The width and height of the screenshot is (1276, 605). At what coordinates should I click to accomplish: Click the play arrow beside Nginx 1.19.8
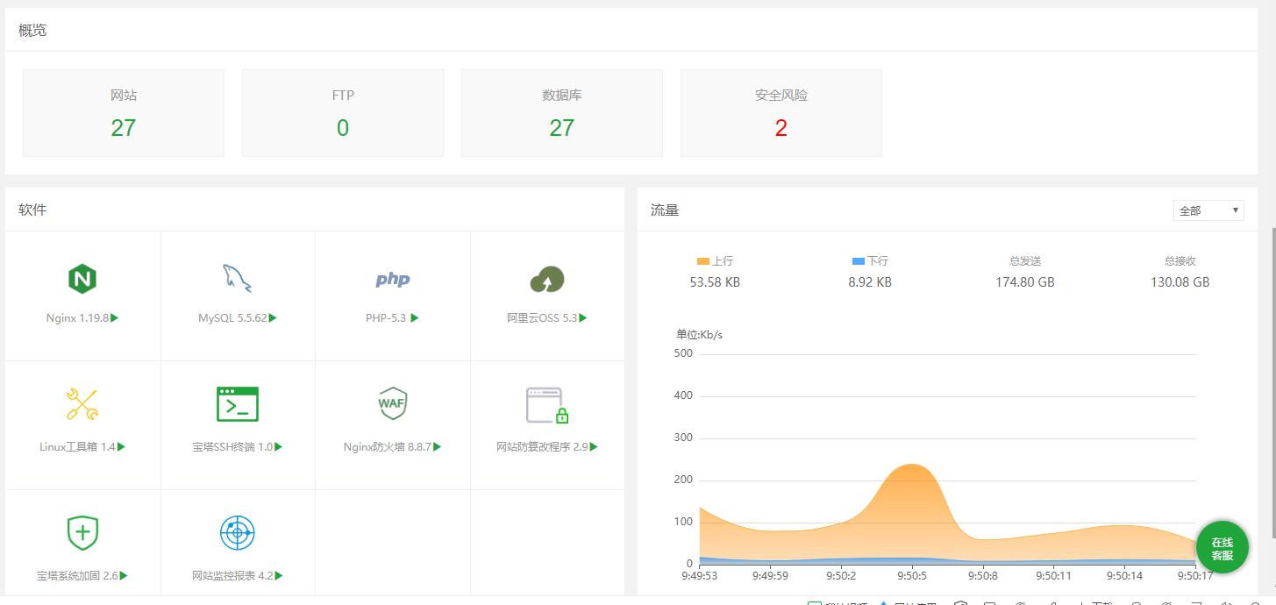pos(115,318)
